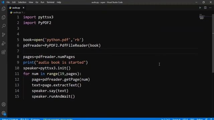Click 'import PyPDF2' on line 2
The width and height of the screenshot is (214, 120).
tap(37, 23)
